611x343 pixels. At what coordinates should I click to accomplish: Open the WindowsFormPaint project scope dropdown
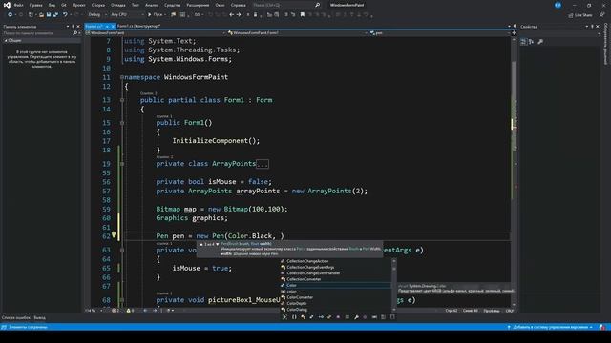[156, 33]
